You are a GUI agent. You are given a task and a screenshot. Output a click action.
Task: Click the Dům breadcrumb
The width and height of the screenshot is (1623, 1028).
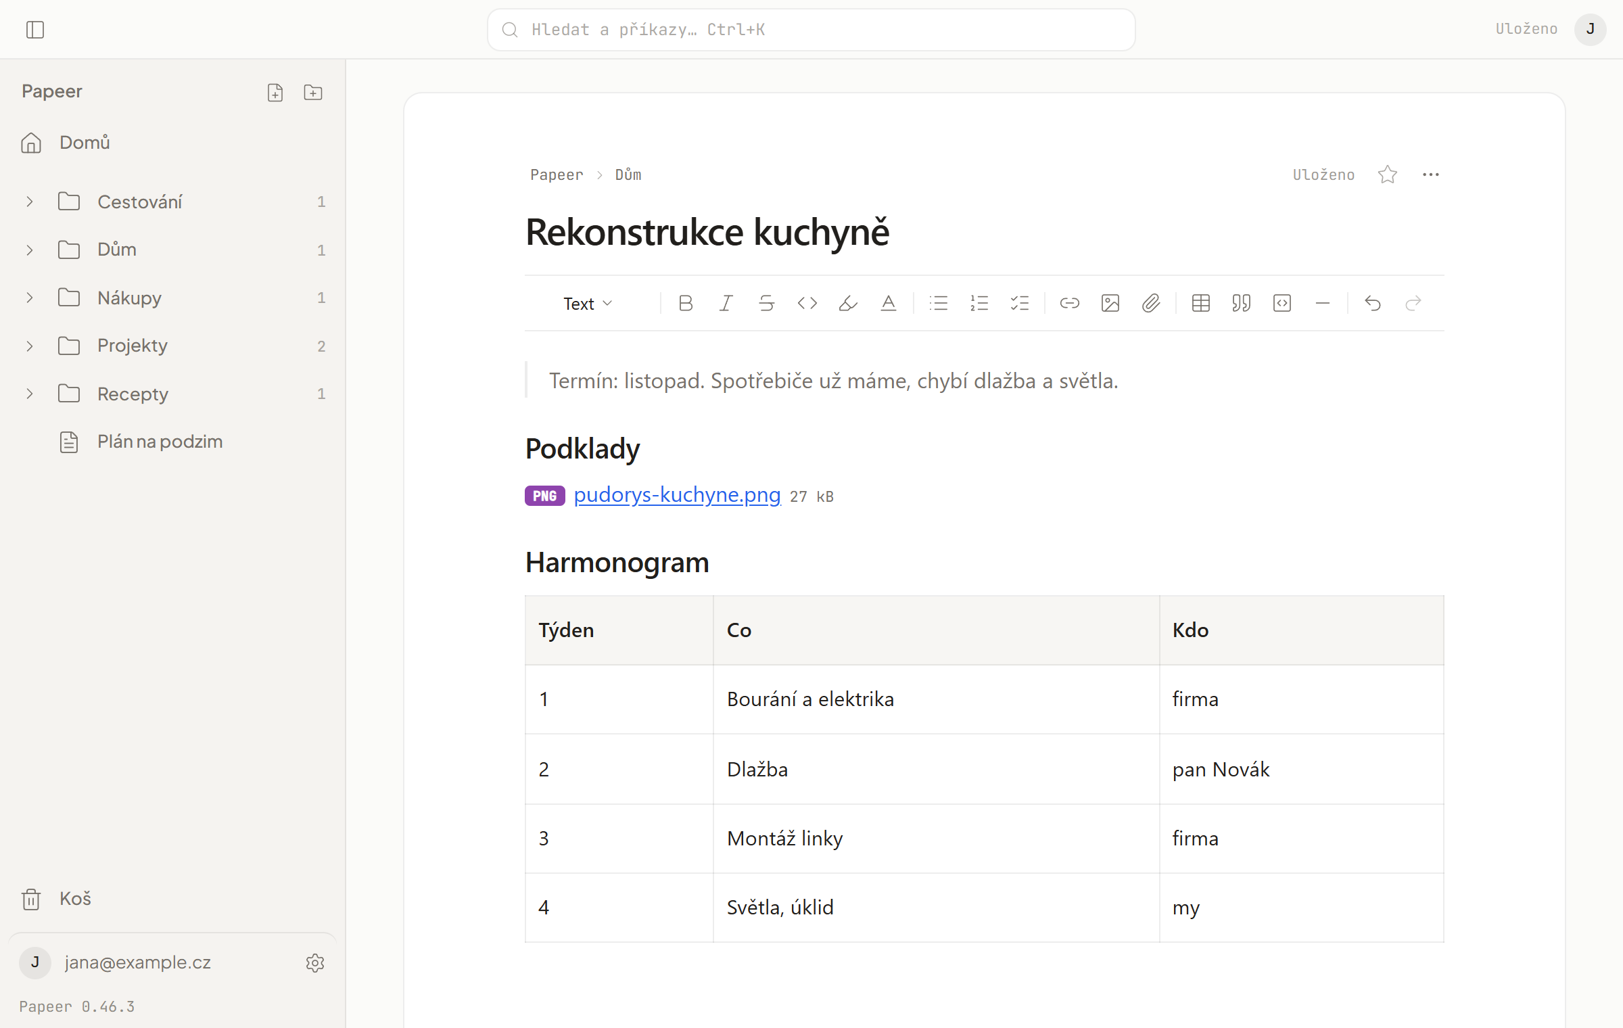pyautogui.click(x=628, y=174)
